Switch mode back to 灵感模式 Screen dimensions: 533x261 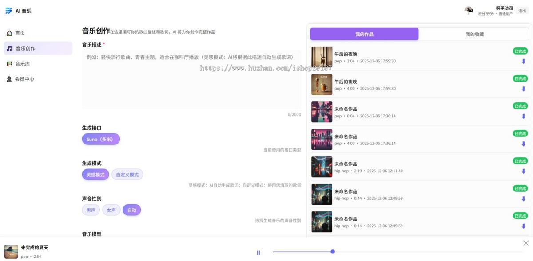coord(95,174)
